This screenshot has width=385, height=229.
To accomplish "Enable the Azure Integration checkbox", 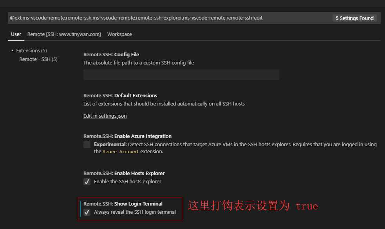I will pyautogui.click(x=87, y=145).
